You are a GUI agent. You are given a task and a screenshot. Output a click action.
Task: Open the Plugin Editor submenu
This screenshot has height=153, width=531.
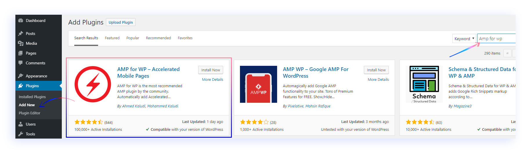(x=30, y=113)
